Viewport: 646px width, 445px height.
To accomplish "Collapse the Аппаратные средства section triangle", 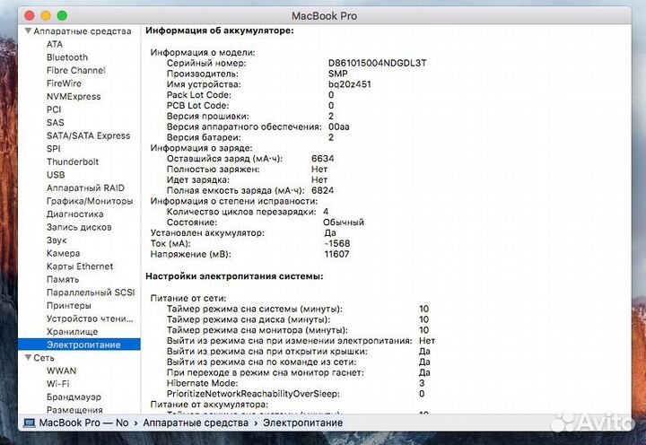I will click(x=28, y=31).
